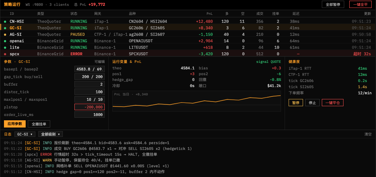This screenshot has width=376, height=177.
Task: Click the PnL 当日 chart
Action: pyautogui.click(x=196, y=101)
